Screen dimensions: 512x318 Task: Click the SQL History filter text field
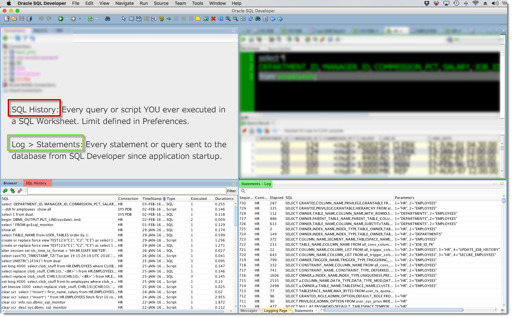[x=126, y=191]
